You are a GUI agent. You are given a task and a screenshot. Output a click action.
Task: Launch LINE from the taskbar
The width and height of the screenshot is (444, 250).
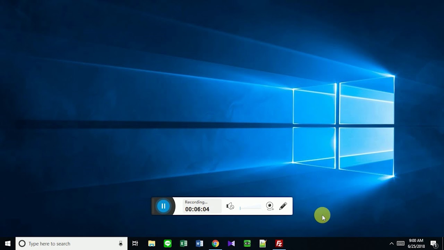click(x=168, y=243)
